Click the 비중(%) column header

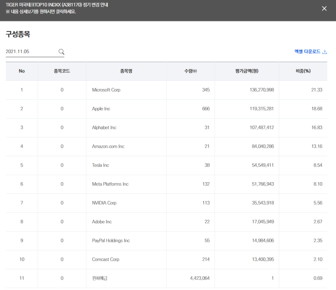[x=303, y=71]
